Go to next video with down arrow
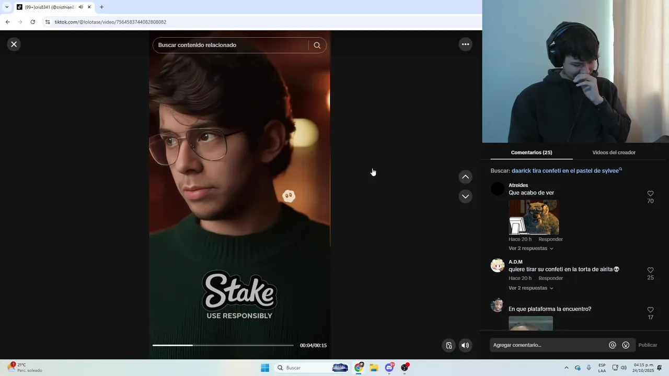Image resolution: width=669 pixels, height=376 pixels. [465, 196]
